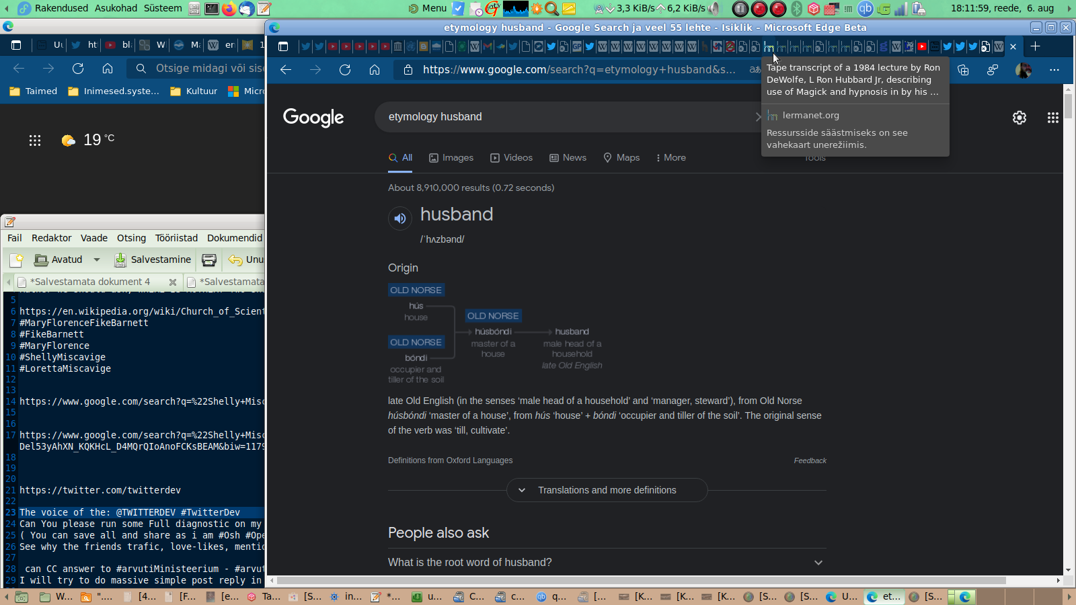Go back in the front Edge window
Screen dimensions: 1076x605
point(286,70)
